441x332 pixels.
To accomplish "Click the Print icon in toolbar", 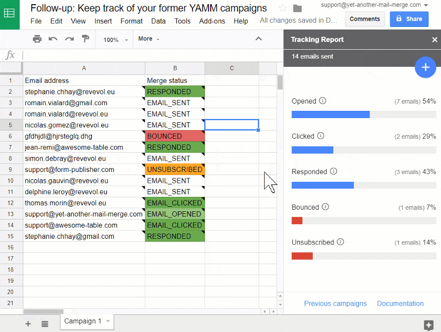I will coord(37,39).
